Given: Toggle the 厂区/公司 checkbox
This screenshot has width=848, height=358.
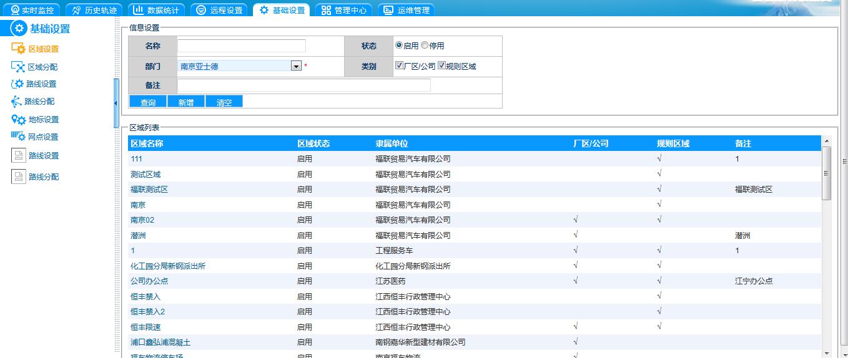Looking at the screenshot, I should pyautogui.click(x=400, y=65).
